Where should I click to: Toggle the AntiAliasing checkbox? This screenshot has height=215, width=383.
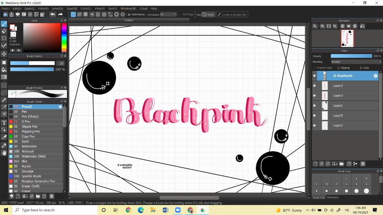[x=129, y=15]
